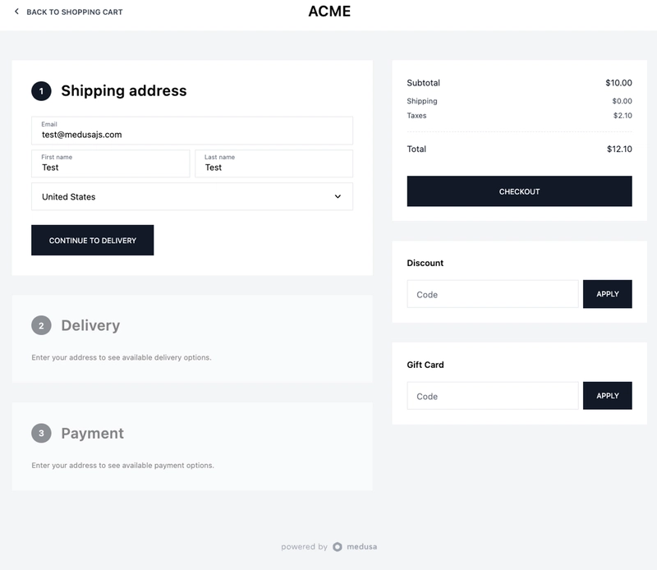Apply the gift card code
Viewport: 657px width, 570px height.
[607, 396]
